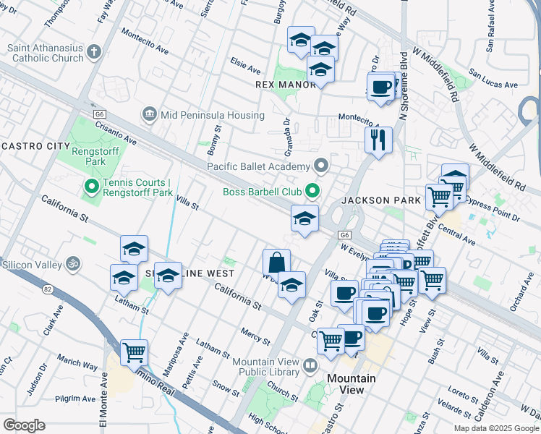Select the Bonny St street label
This screenshot has width=541, height=434.
pyautogui.click(x=214, y=140)
